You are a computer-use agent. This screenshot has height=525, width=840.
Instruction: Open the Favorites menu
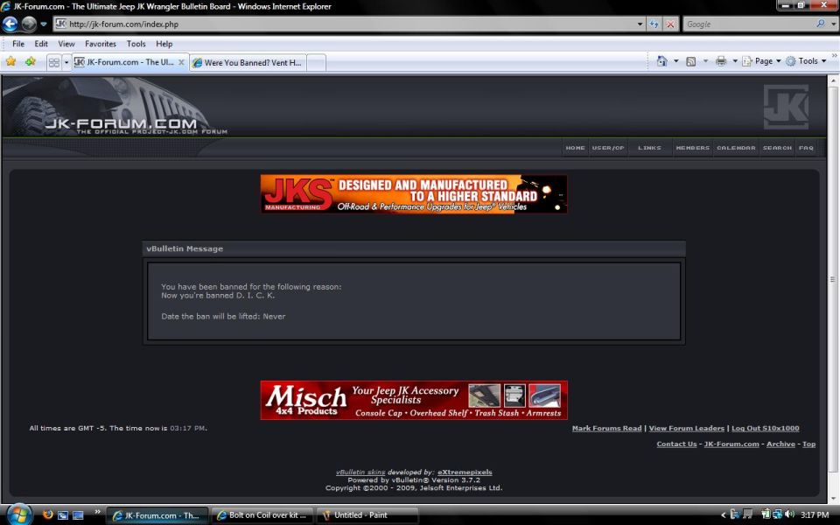(101, 44)
